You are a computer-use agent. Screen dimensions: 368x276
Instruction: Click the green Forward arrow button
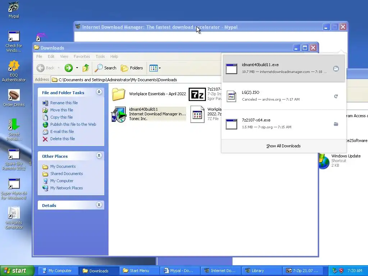[69, 68]
